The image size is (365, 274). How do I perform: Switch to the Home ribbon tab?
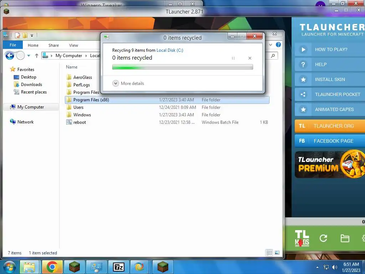(33, 45)
